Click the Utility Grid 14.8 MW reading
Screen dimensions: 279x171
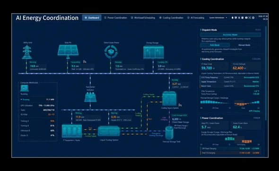(x=35, y=66)
